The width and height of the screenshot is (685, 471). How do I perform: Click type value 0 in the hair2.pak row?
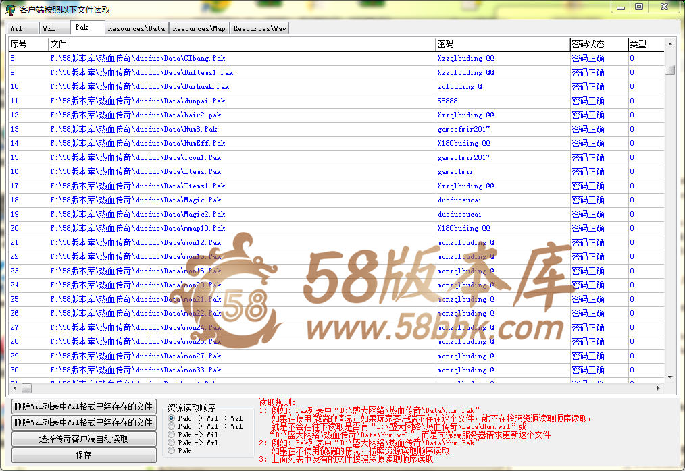coord(632,115)
